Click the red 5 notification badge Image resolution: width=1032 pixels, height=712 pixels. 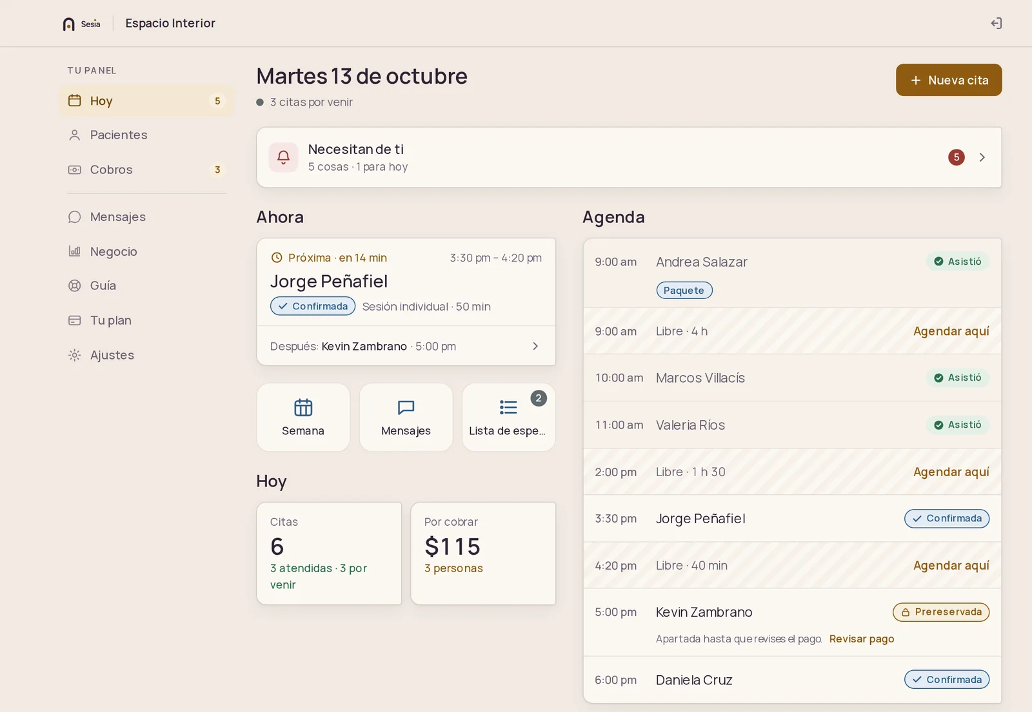pyautogui.click(x=957, y=157)
